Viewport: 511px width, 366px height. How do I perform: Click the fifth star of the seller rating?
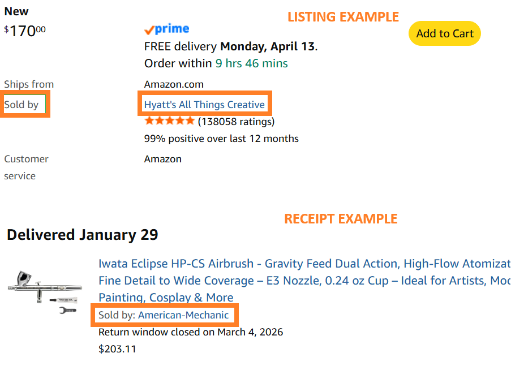click(190, 120)
